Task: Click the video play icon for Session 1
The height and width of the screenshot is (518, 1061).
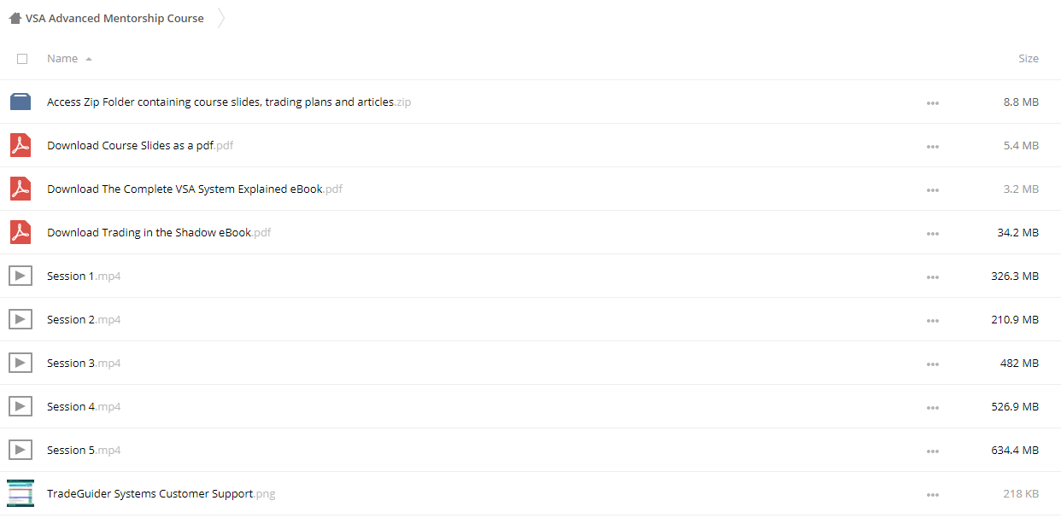Action: pos(21,276)
